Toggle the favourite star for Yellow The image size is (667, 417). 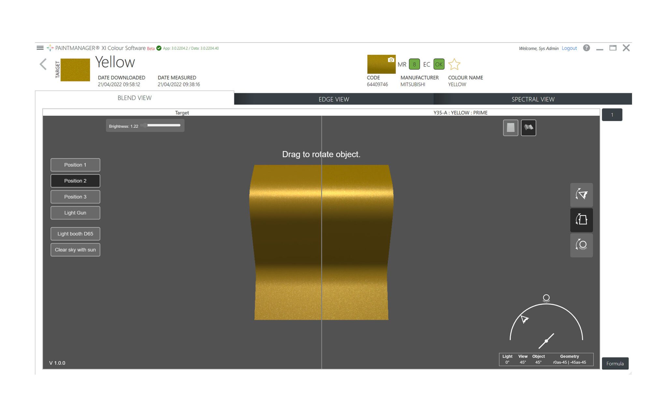(x=454, y=64)
